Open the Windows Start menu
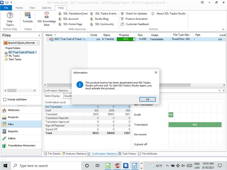Viewport: 227px width, 170px height. tap(5, 166)
